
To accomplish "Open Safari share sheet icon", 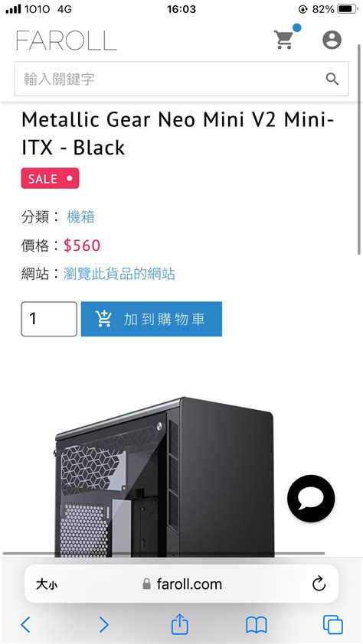I will (180, 624).
